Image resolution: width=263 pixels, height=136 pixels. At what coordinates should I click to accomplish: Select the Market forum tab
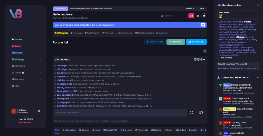[x=193, y=130]
